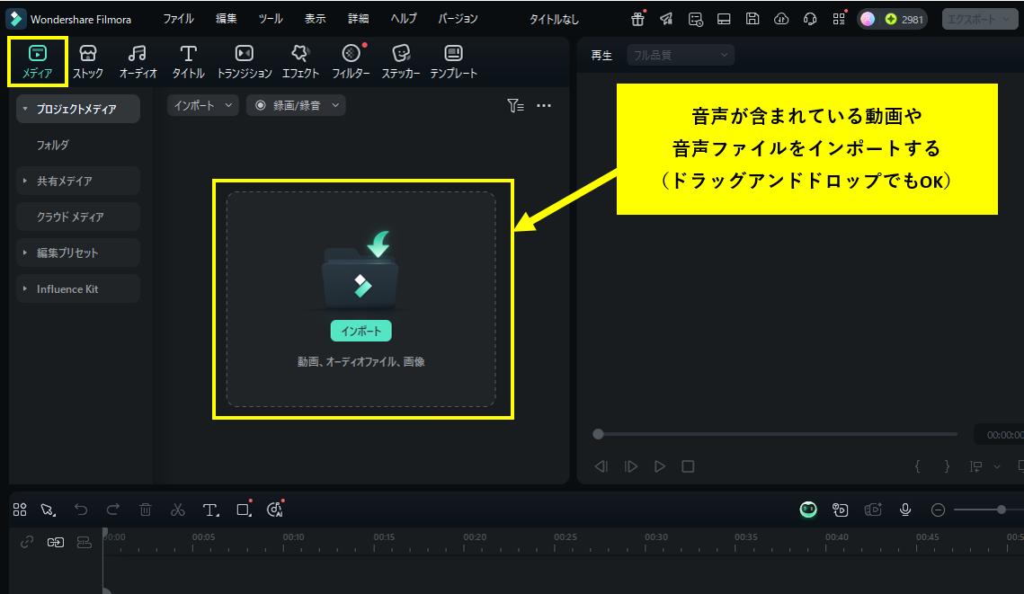Select the Transitions panel
Image resolution: width=1024 pixels, height=594 pixels.
[242, 61]
